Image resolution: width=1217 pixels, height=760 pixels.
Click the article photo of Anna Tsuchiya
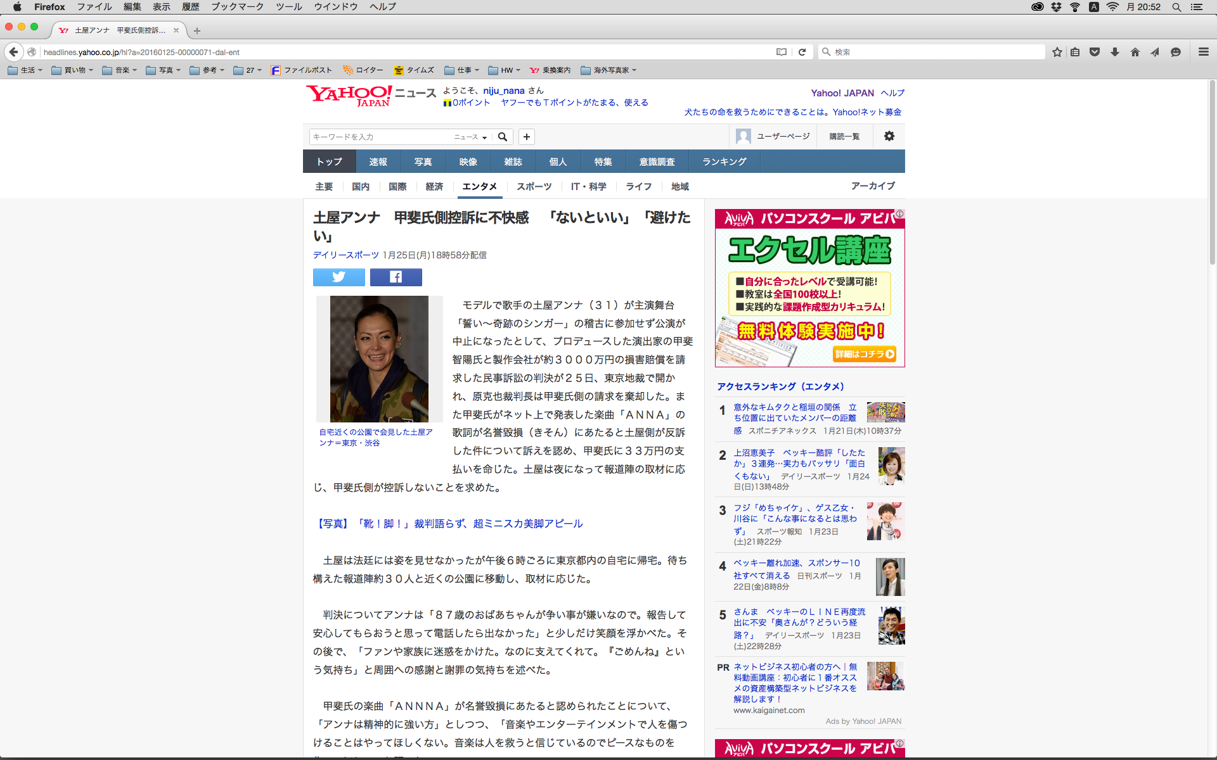pos(379,358)
